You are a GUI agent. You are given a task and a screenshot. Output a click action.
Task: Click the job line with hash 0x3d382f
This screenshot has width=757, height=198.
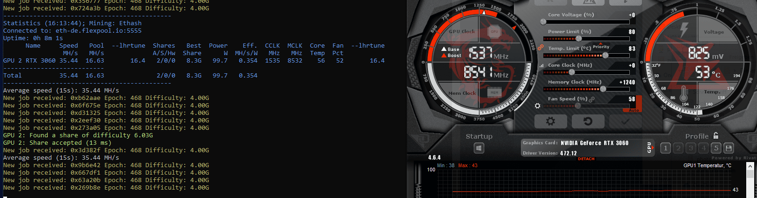[106, 150]
